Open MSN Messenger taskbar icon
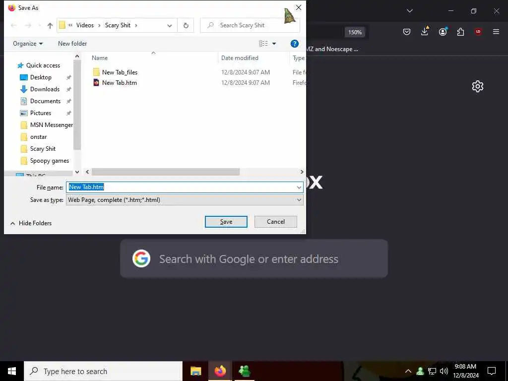Viewport: 508px width, 381px height. click(x=244, y=371)
